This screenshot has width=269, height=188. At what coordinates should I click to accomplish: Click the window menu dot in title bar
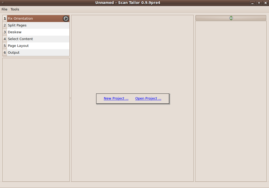3,3
